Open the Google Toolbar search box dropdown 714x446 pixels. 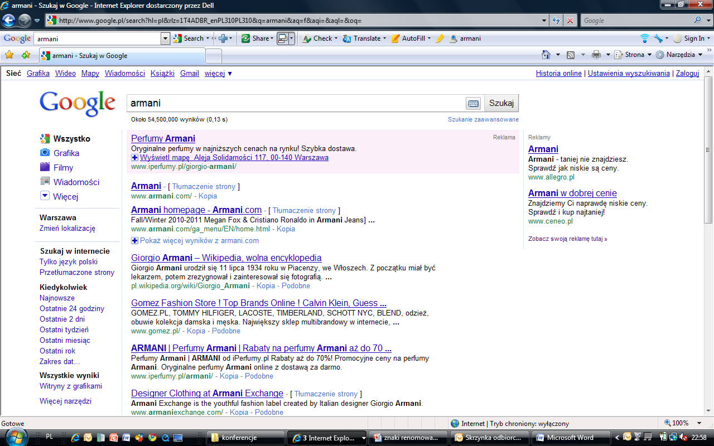tap(165, 38)
